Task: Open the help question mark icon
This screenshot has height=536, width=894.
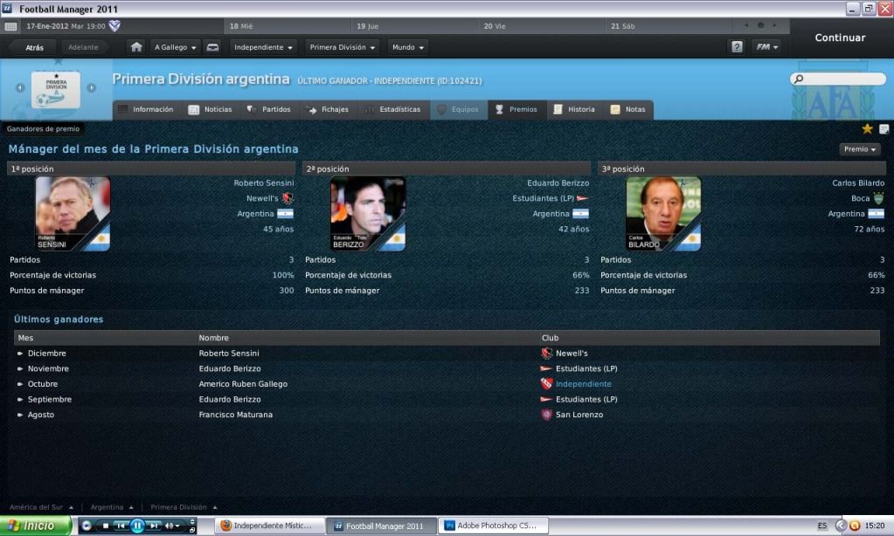Action: click(x=737, y=47)
